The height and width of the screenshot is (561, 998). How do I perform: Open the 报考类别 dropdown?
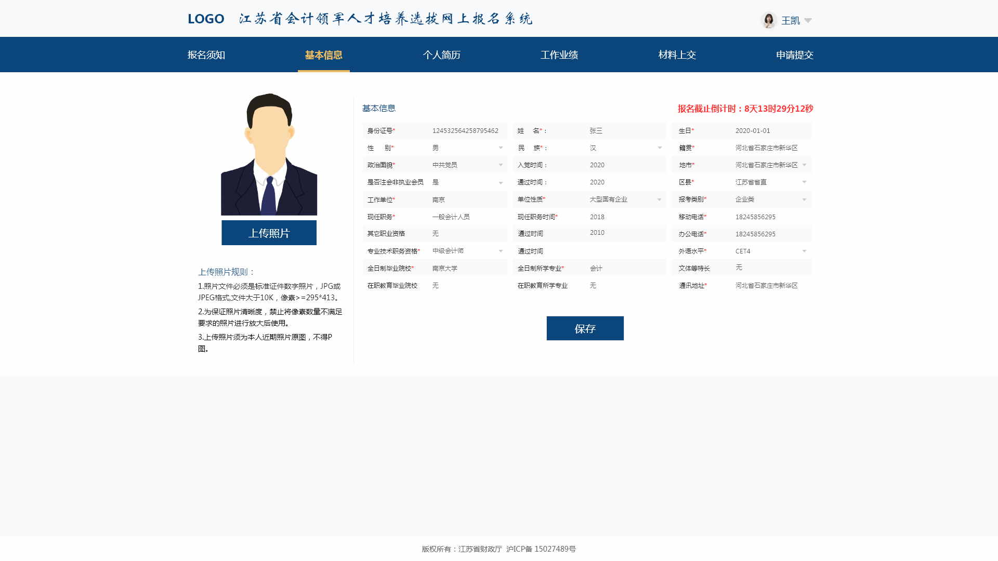coord(804,199)
